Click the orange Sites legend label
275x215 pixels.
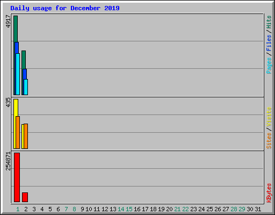point(269,141)
